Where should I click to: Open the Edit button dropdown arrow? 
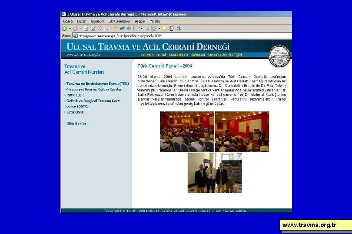click(159, 29)
